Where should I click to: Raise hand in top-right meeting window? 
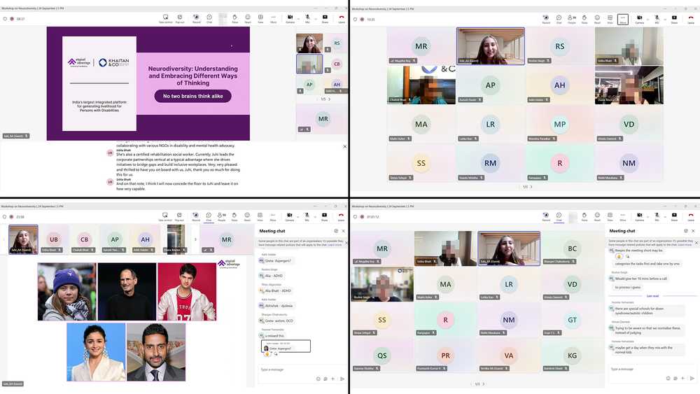(x=584, y=19)
